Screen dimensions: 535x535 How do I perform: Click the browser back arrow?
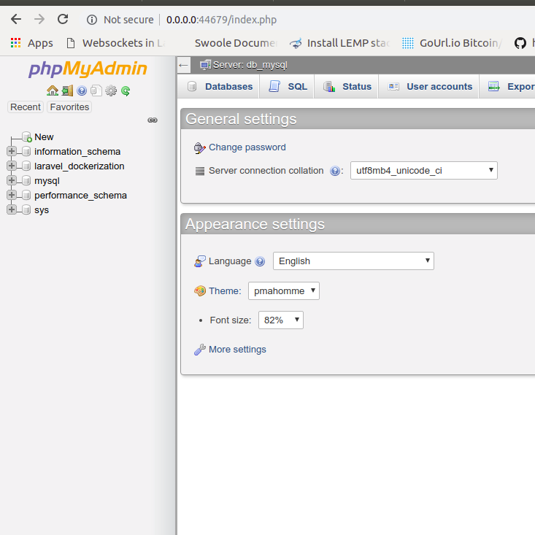point(16,19)
